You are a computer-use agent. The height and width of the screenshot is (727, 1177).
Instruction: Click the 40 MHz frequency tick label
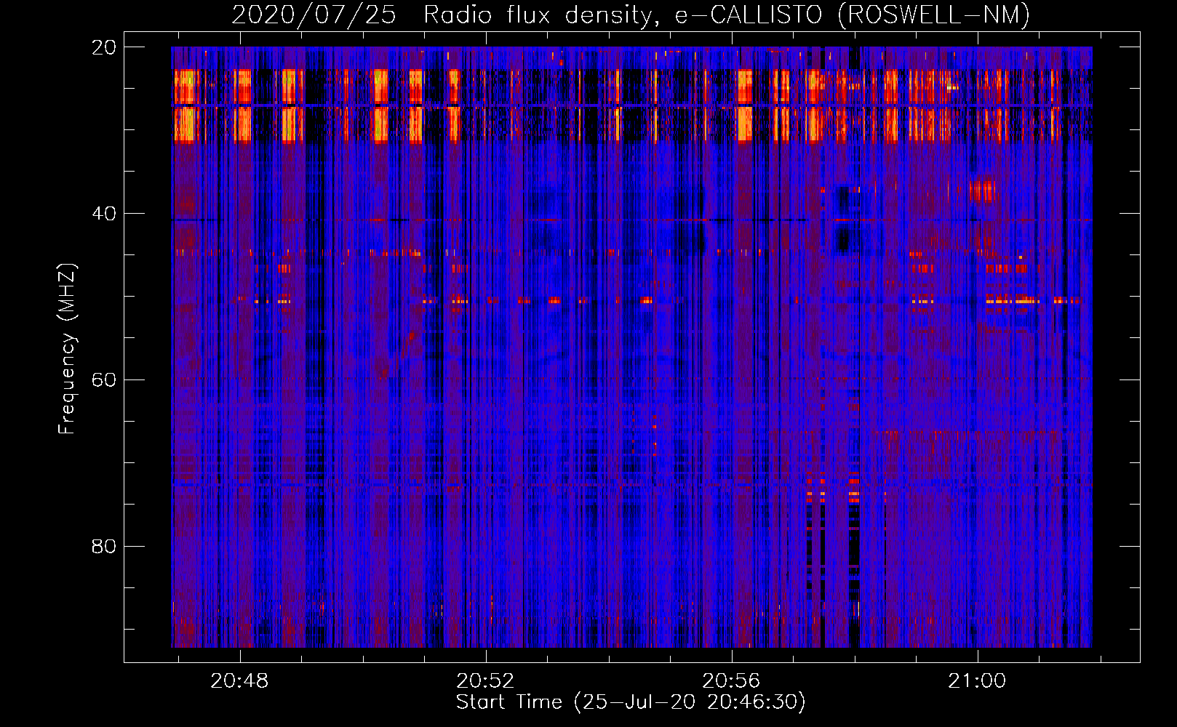pyautogui.click(x=104, y=214)
